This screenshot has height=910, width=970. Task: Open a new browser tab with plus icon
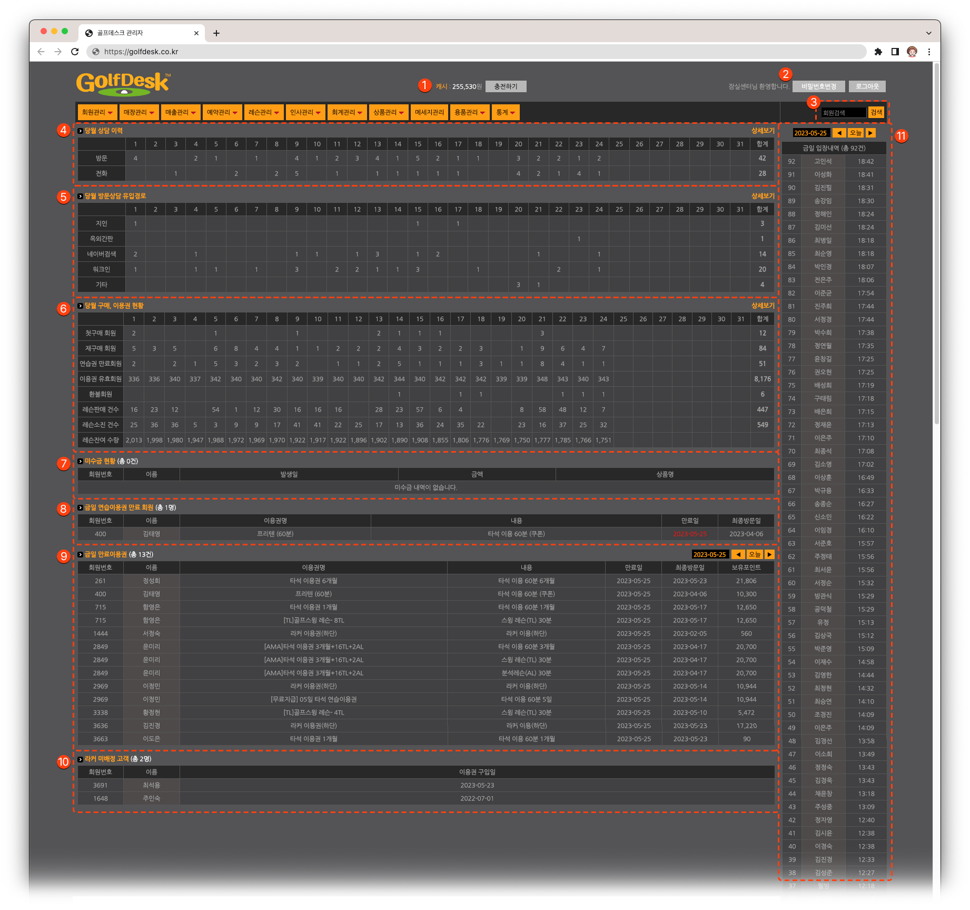coord(216,33)
